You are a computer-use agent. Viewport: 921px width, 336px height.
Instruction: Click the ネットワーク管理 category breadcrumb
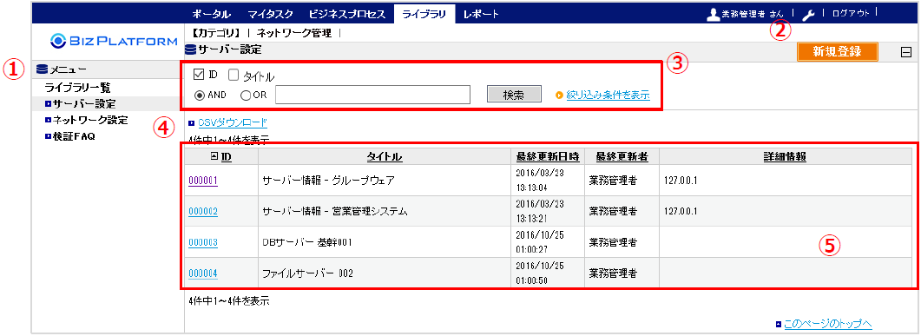coord(293,33)
